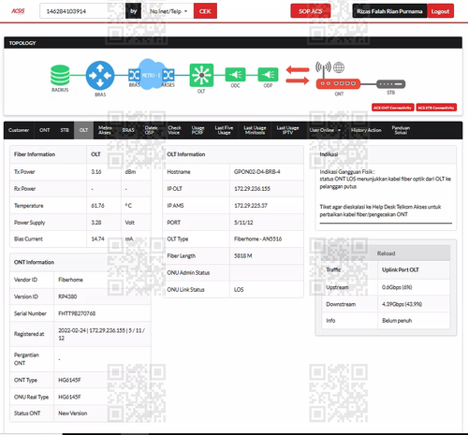Click the TOPOLOGY panel header
The height and width of the screenshot is (435, 468).
(233, 43)
